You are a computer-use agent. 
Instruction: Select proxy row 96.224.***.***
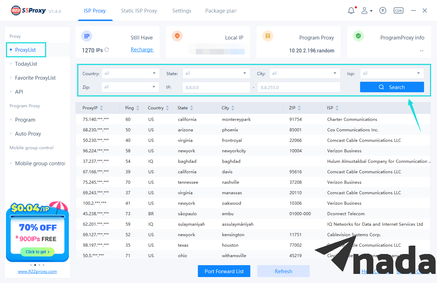coord(253,151)
